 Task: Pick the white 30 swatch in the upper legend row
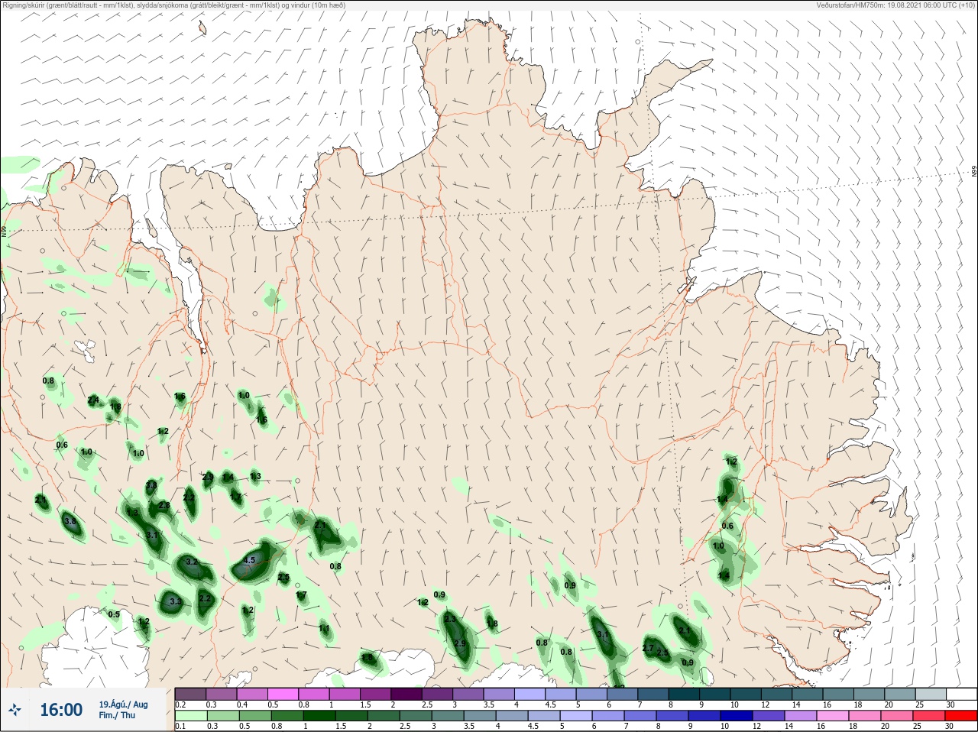pyautogui.click(x=960, y=694)
